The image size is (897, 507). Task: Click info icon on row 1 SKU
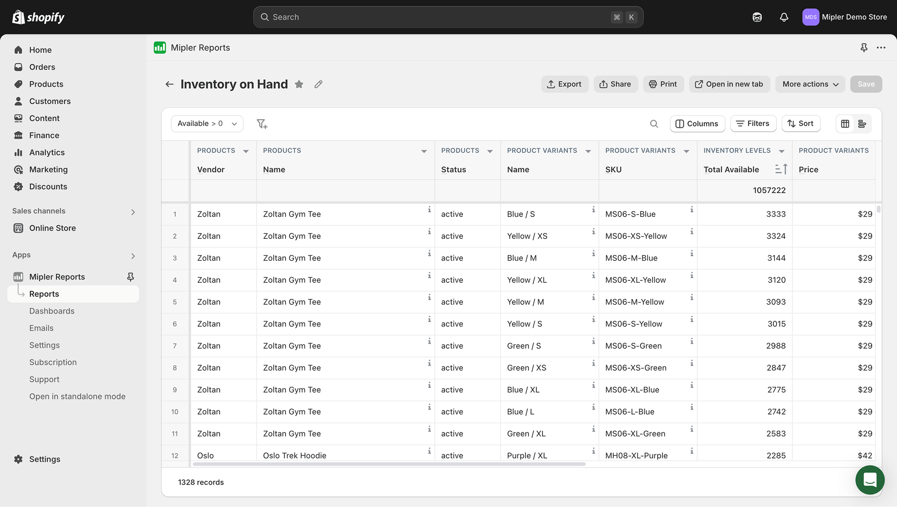click(692, 209)
